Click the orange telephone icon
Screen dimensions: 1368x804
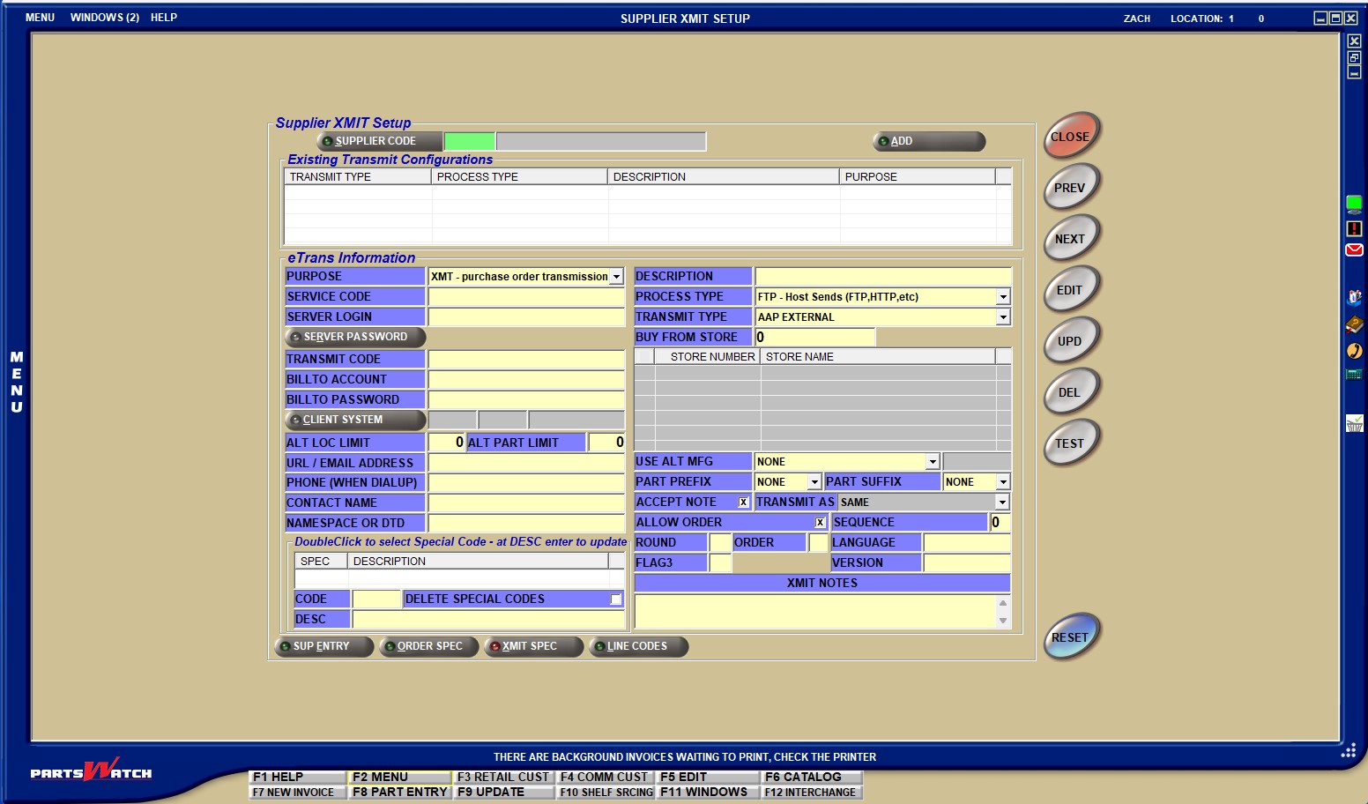pos(1354,351)
